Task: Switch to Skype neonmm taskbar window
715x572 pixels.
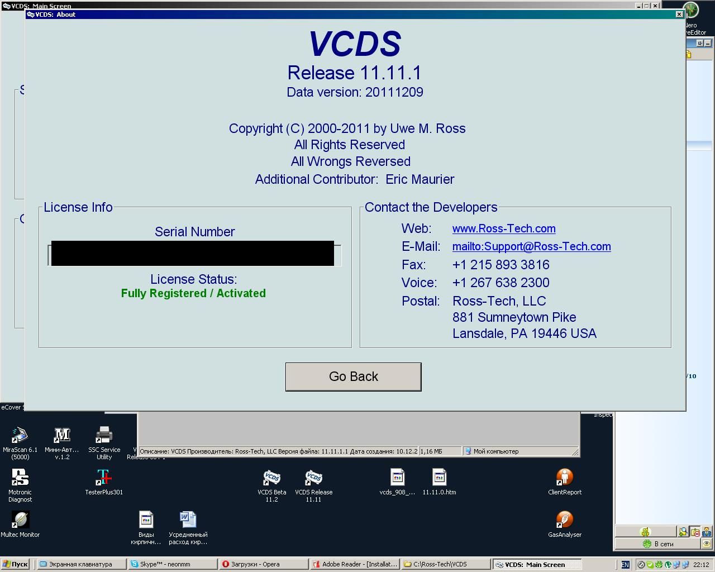Action: 173,564
